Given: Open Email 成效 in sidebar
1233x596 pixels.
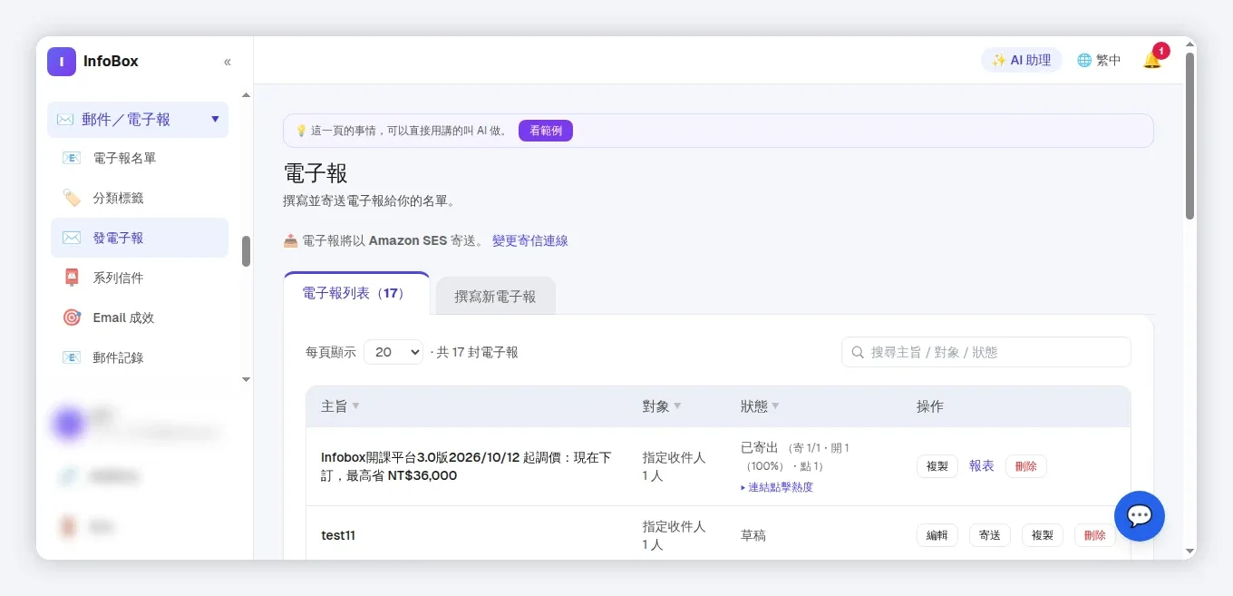Looking at the screenshot, I should (140, 318).
